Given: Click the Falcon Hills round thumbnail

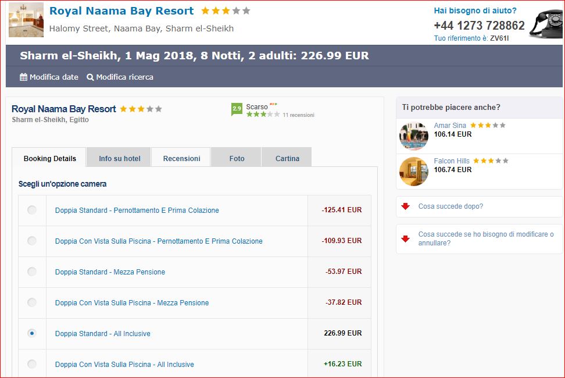Looking at the screenshot, I should (414, 172).
